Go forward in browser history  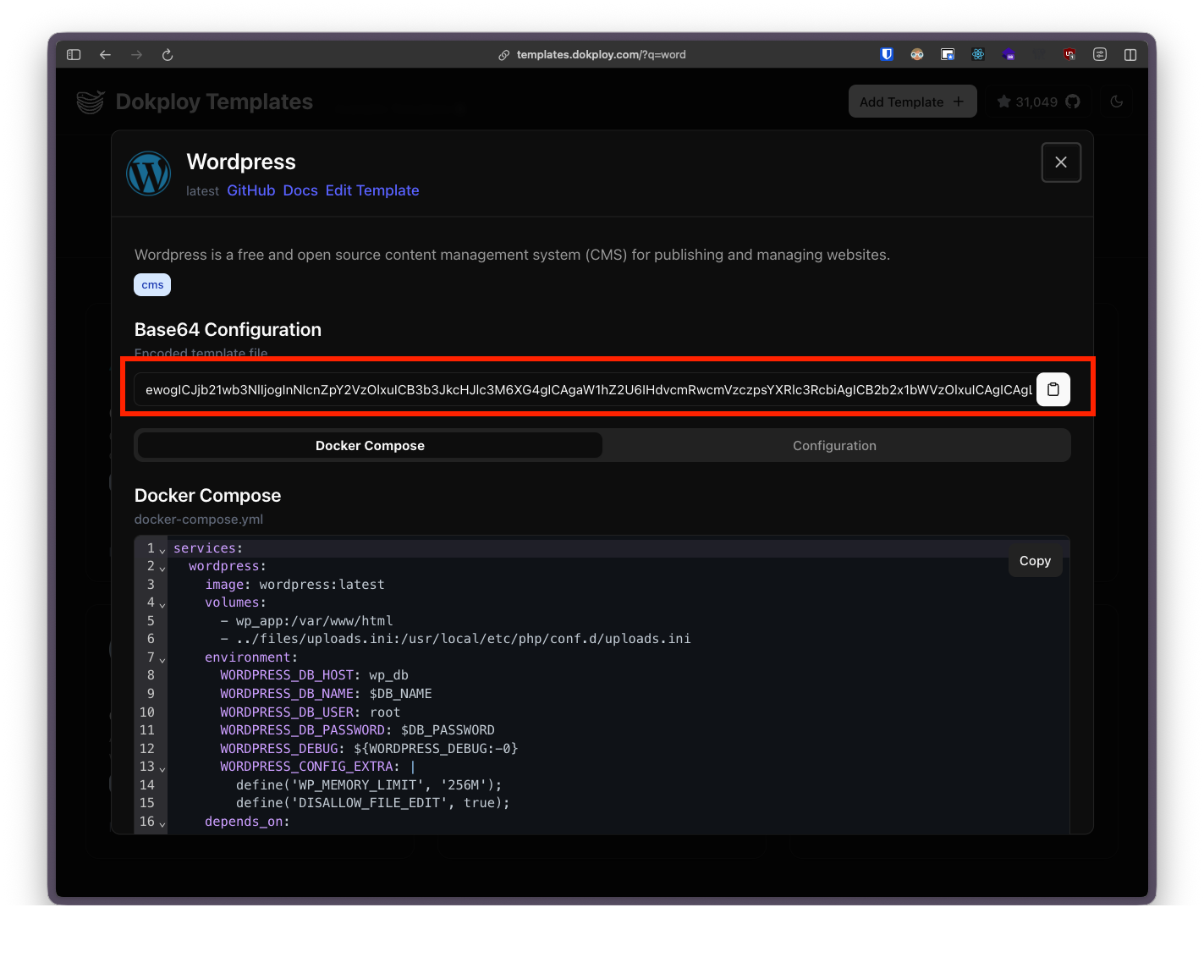136,55
